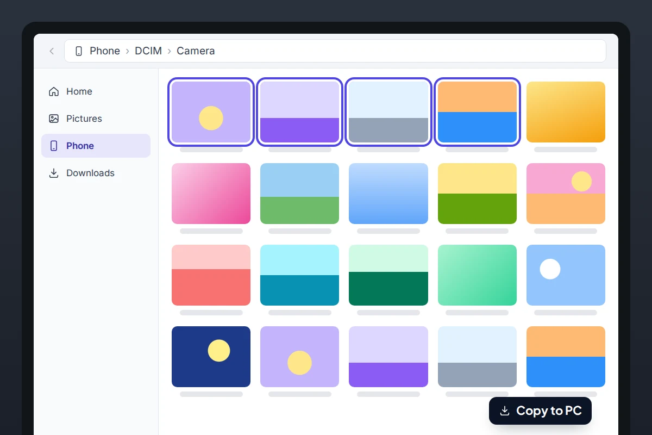
Task: Select Camera in the breadcrumb path
Action: (x=196, y=51)
